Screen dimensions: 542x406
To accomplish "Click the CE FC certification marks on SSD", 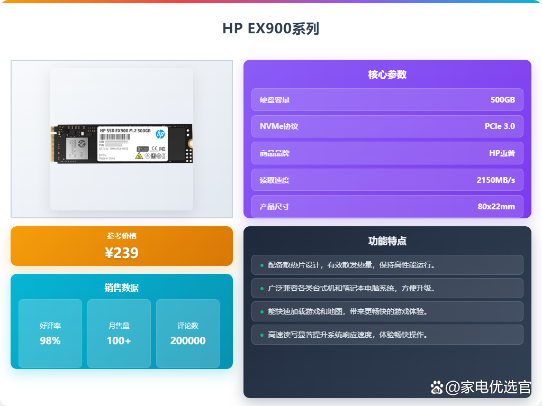I will pyautogui.click(x=159, y=149).
